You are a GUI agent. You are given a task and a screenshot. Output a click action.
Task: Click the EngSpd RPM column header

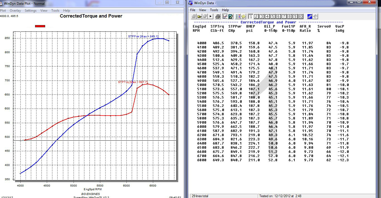199,28
